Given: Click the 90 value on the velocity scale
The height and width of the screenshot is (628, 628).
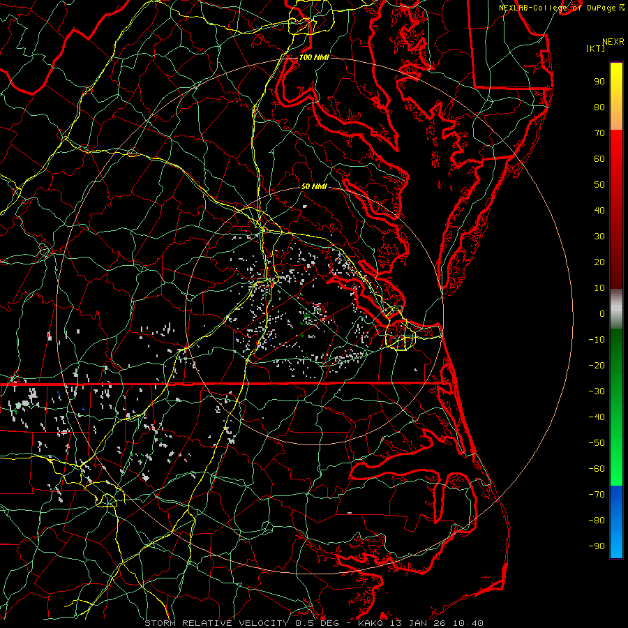Looking at the screenshot, I should click(599, 82).
